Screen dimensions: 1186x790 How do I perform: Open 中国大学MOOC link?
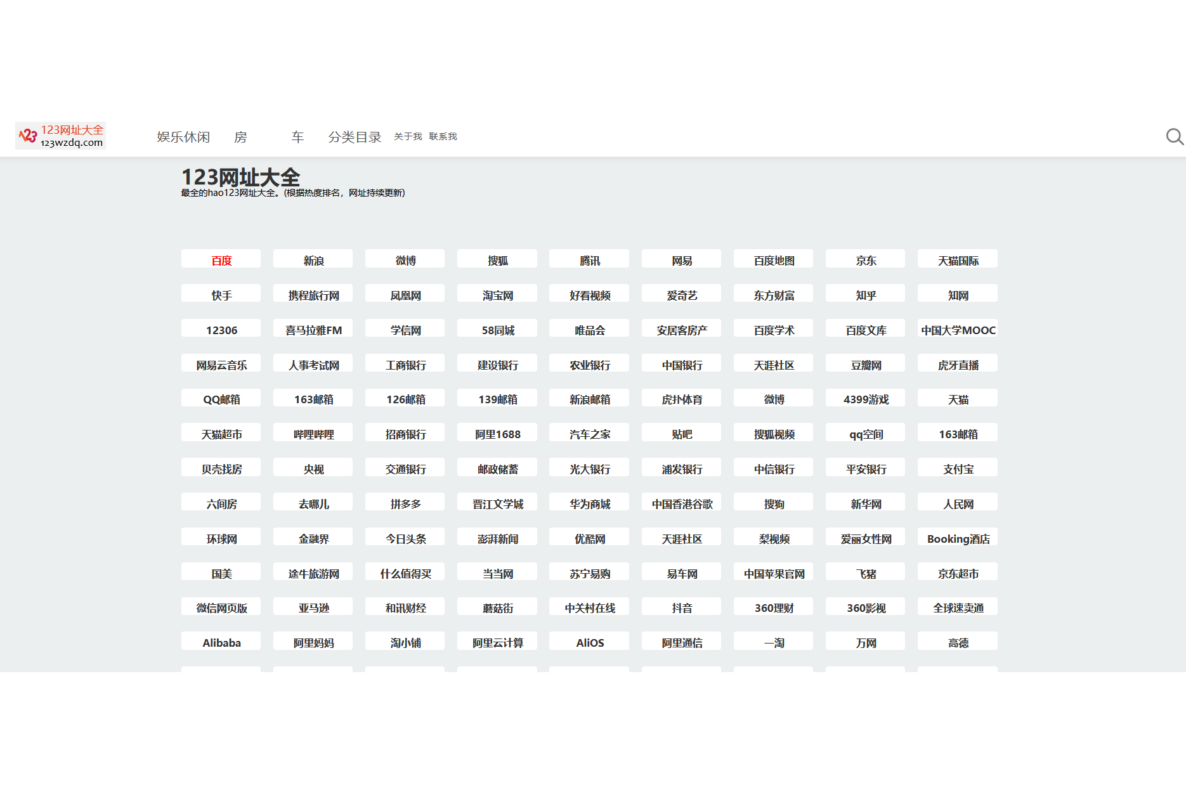(958, 330)
